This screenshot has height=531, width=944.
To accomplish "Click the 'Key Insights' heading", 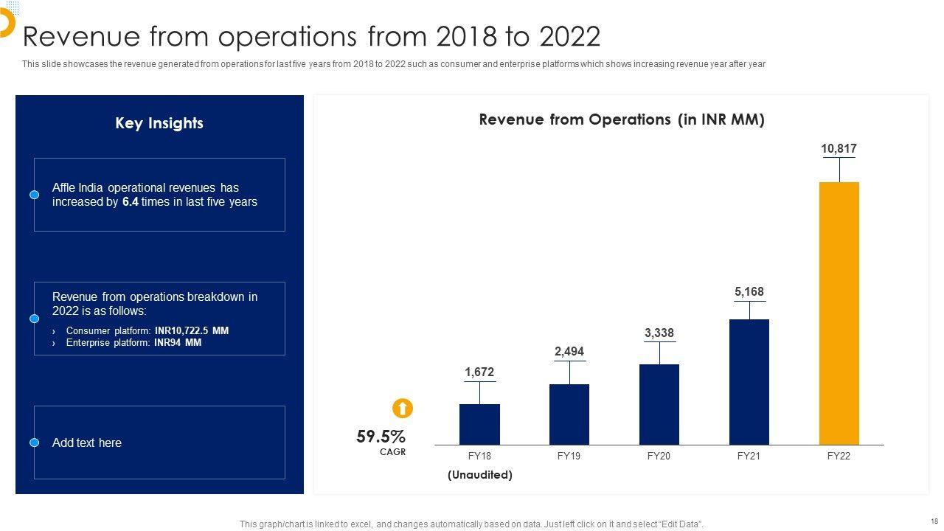I will (x=159, y=123).
